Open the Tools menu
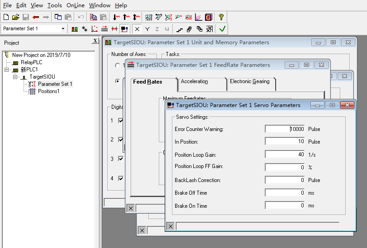The width and height of the screenshot is (367, 248). (55, 5)
